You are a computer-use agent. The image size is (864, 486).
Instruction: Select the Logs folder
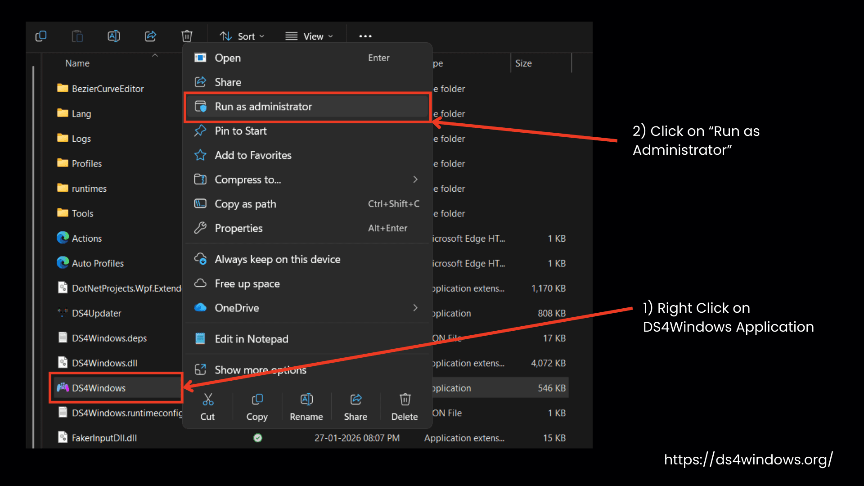click(x=74, y=139)
